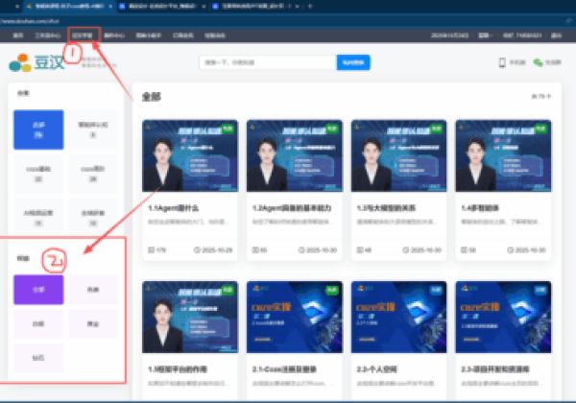Click the 2025-10-29 date on the first card

pyautogui.click(x=217, y=250)
